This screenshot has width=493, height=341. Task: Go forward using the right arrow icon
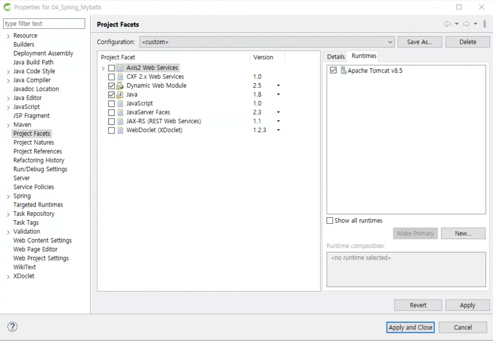(x=466, y=24)
